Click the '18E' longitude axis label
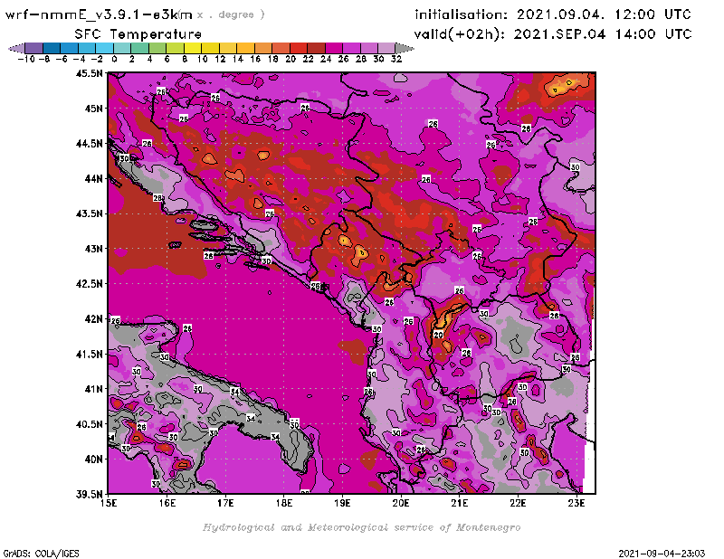The height and width of the screenshot is (559, 724). click(284, 503)
